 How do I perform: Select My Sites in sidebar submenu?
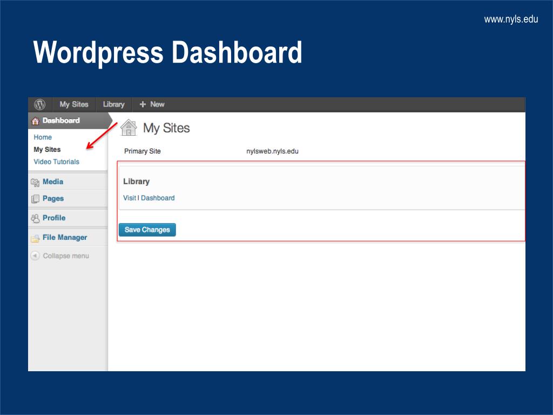pyautogui.click(x=48, y=150)
